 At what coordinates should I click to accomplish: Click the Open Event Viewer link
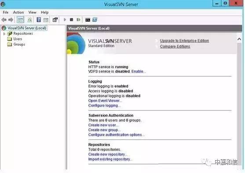[x=105, y=100]
